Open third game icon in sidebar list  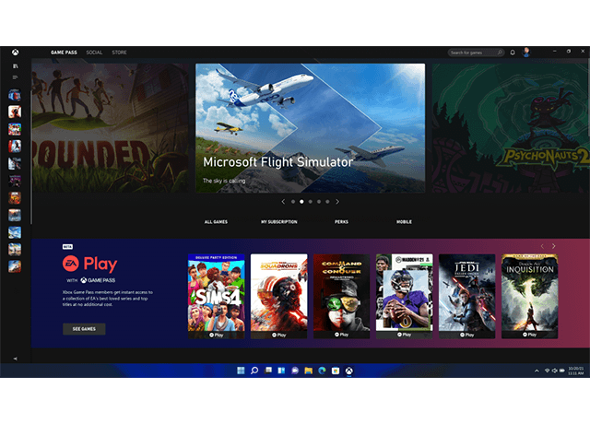tap(15, 129)
